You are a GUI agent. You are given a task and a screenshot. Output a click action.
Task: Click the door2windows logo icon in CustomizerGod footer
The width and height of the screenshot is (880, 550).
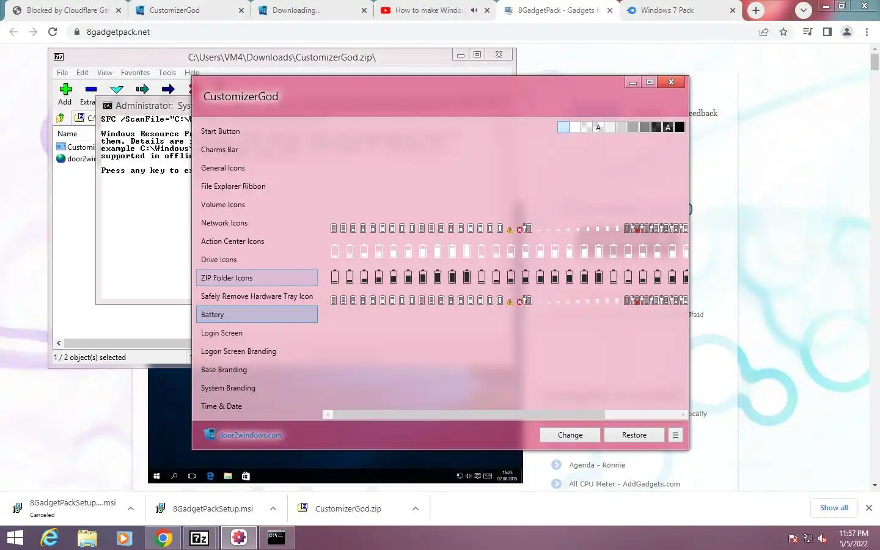pos(210,435)
